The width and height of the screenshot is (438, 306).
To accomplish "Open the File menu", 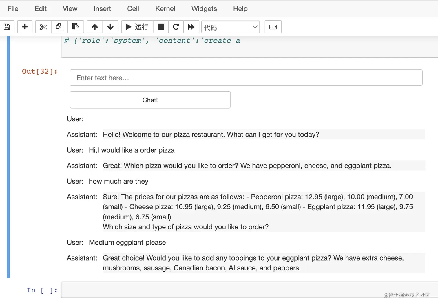I will (13, 9).
